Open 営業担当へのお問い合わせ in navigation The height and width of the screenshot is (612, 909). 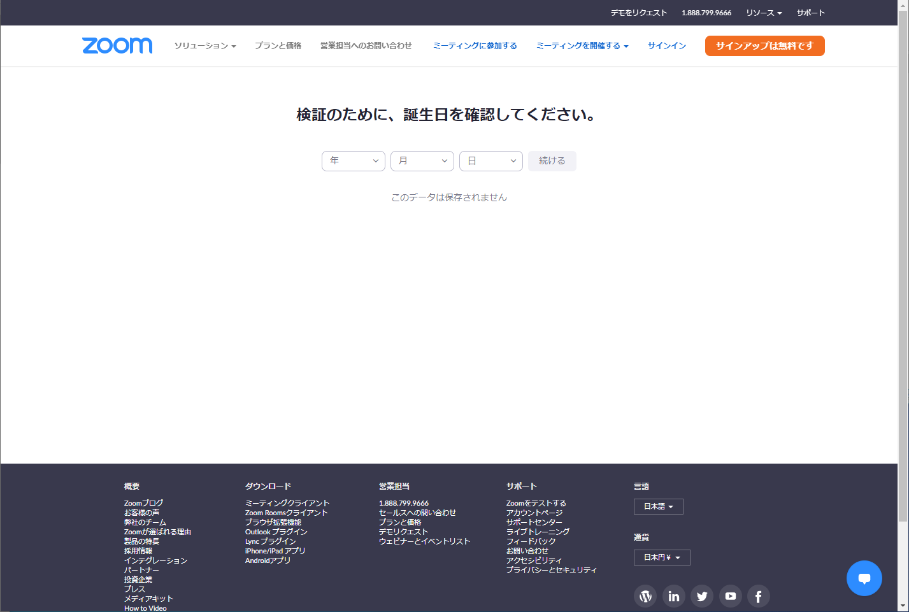click(366, 46)
